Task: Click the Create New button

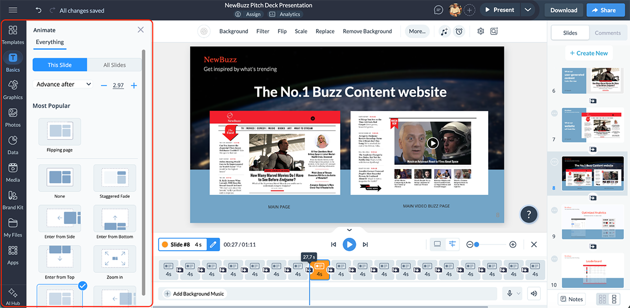Action: point(589,52)
